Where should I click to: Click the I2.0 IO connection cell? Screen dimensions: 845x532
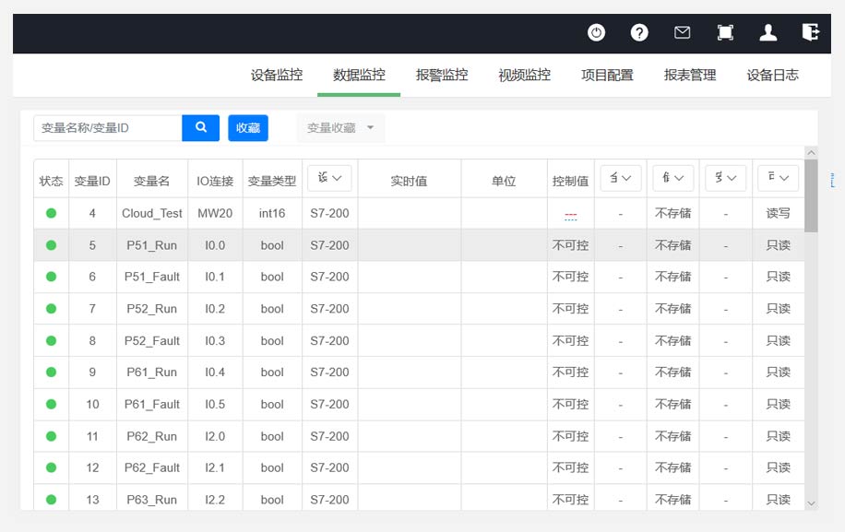click(x=215, y=436)
